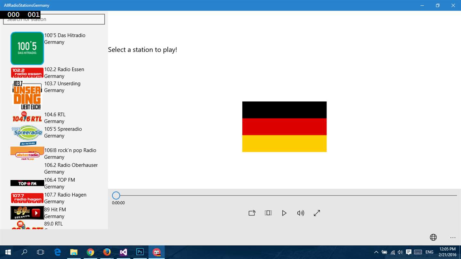Click the Search for station input field
461x259 pixels.
[54, 19]
